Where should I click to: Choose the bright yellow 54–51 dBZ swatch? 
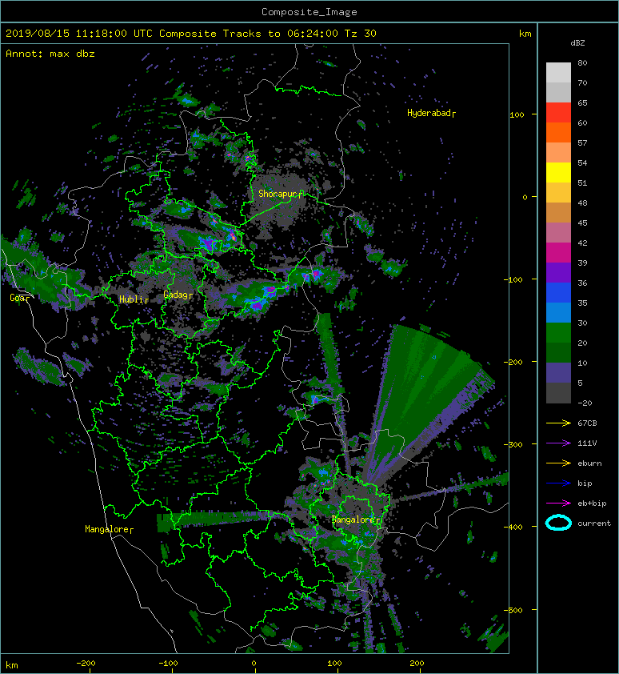click(x=558, y=172)
